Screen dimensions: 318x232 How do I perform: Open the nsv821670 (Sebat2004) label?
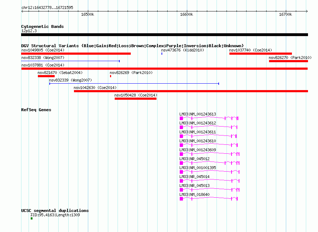point(60,73)
